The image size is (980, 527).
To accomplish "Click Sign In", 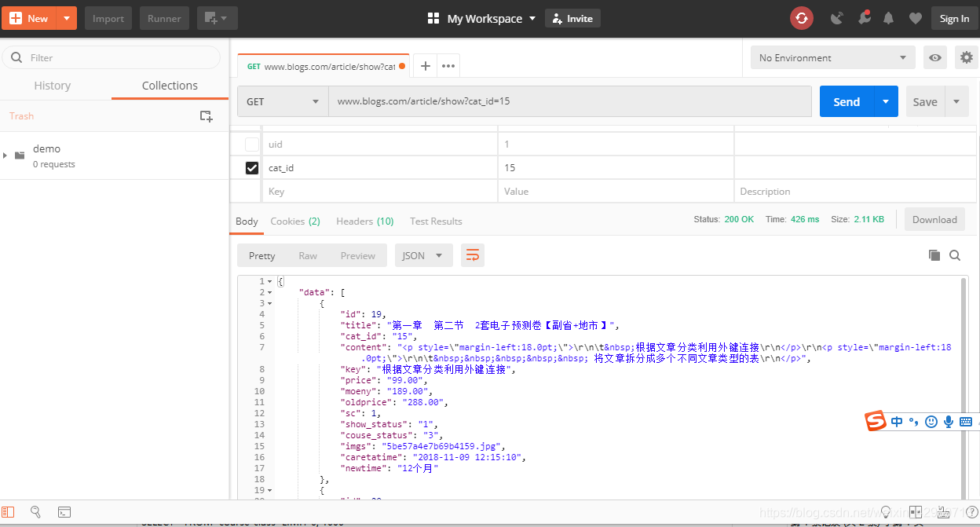I will click(x=954, y=18).
